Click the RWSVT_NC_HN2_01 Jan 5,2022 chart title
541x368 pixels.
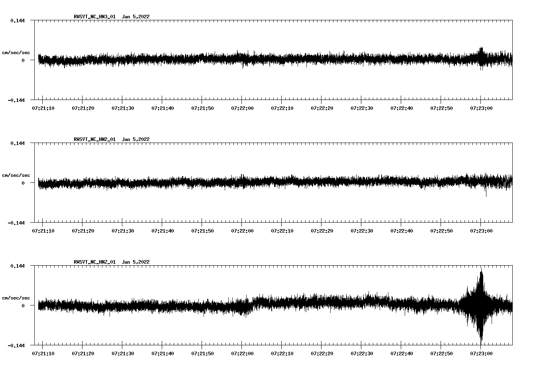112,139
